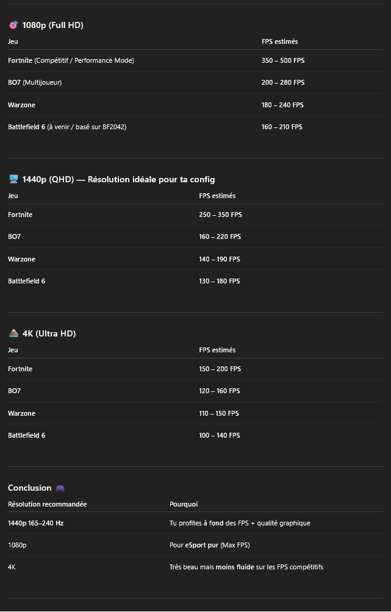This screenshot has height=612, width=391.
Task: Click Battlefield 6 à venir BF2042 entry
Action: point(67,127)
